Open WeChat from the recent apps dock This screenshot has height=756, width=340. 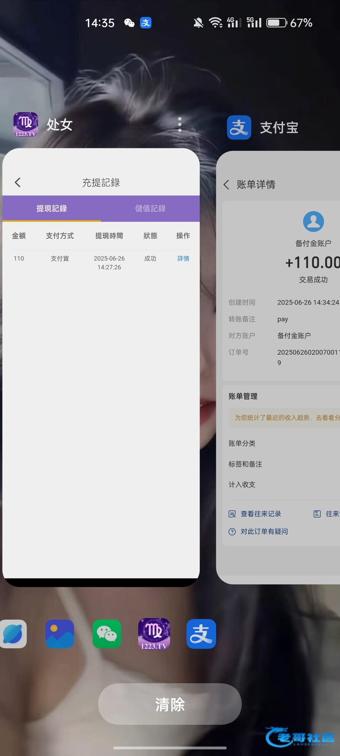pyautogui.click(x=107, y=634)
